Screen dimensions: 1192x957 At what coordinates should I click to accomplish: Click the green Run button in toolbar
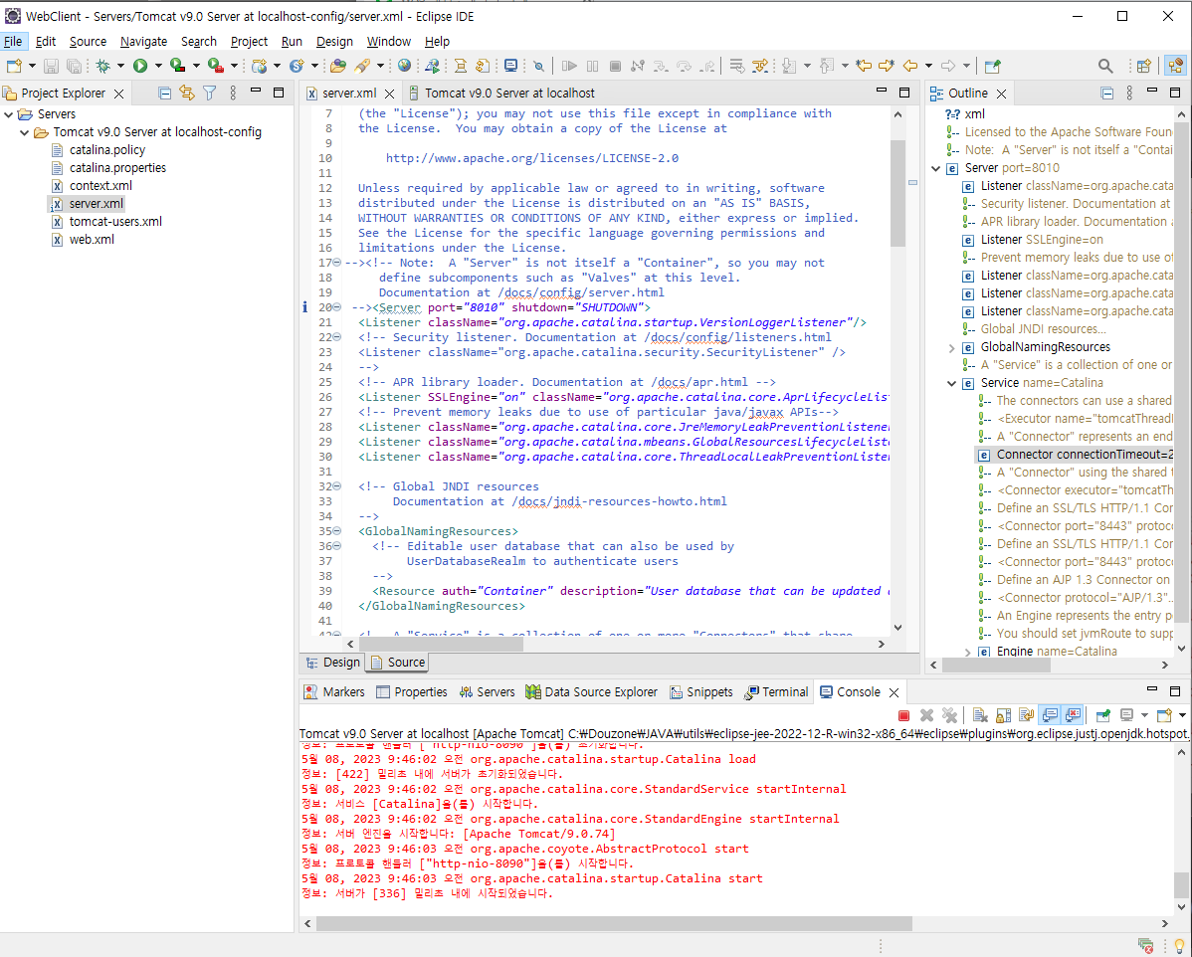[140, 66]
